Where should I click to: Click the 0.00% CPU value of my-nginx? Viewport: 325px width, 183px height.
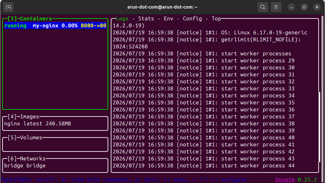click(x=70, y=25)
